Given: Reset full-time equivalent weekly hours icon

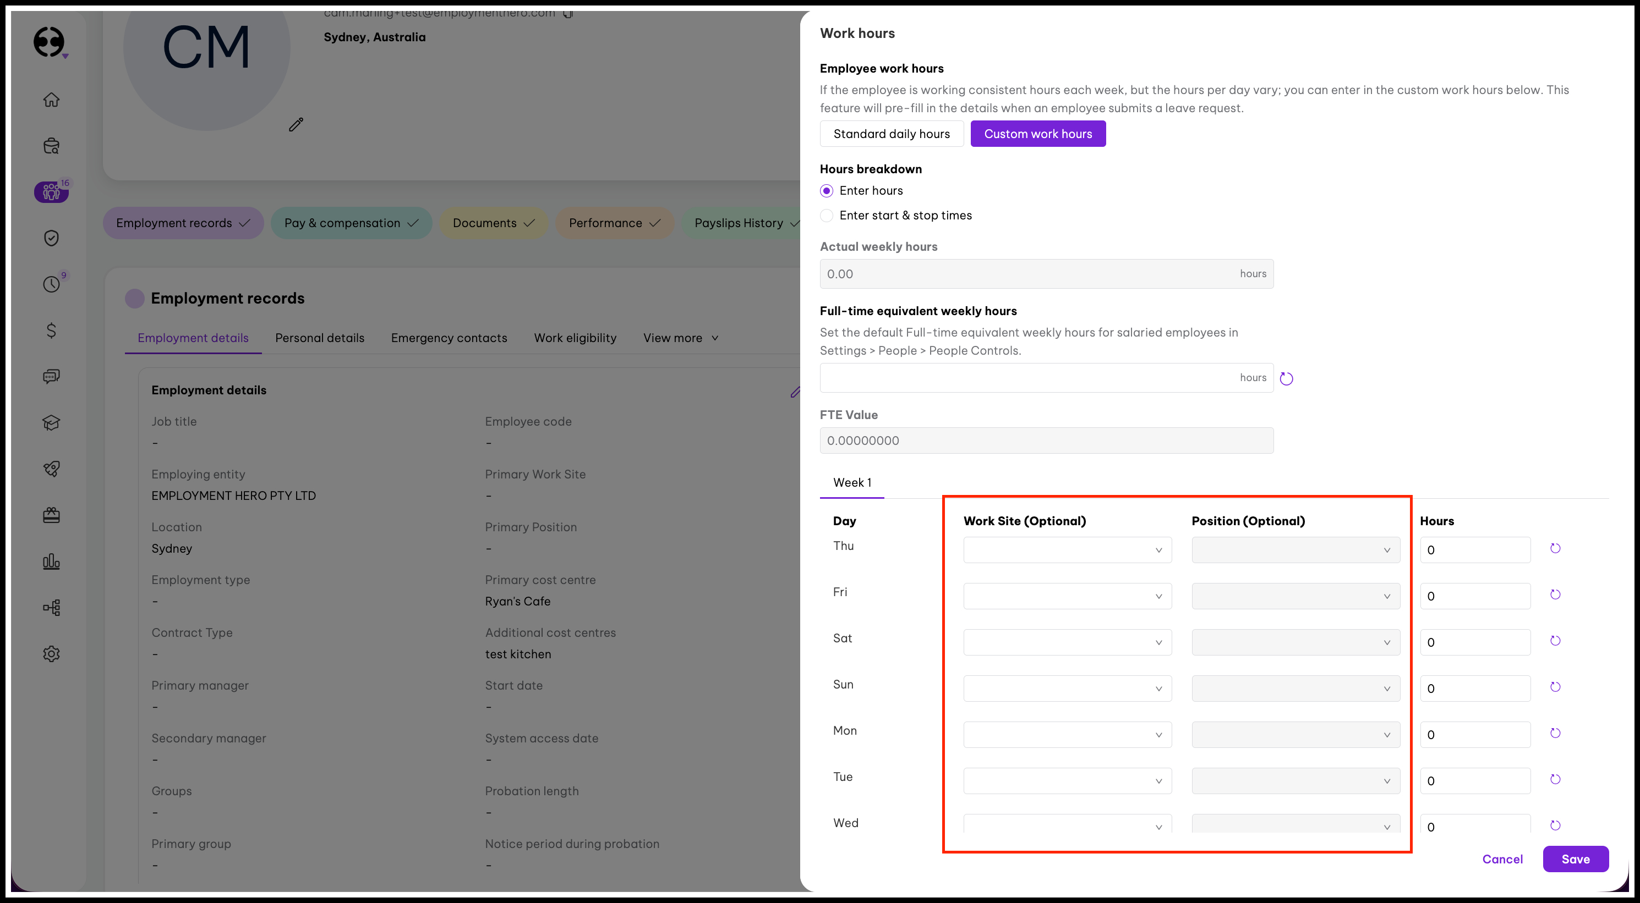Looking at the screenshot, I should click(1286, 379).
